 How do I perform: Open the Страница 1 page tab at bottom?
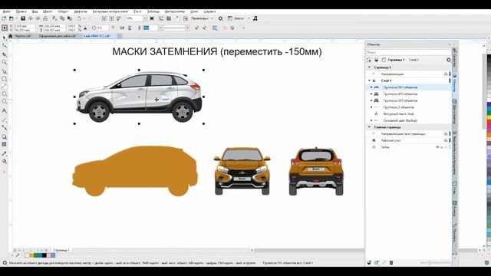pyautogui.click(x=61, y=250)
